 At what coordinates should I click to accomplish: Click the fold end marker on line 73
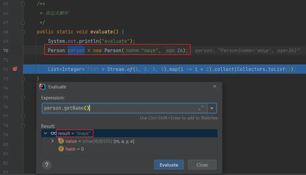[23, 78]
